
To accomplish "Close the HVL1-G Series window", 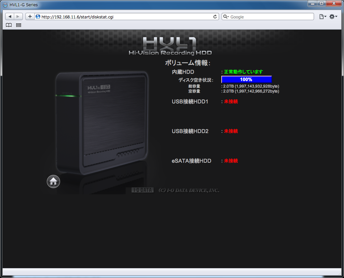I will coord(334,4).
